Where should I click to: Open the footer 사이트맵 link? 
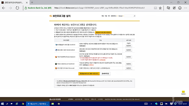[x=100, y=99]
